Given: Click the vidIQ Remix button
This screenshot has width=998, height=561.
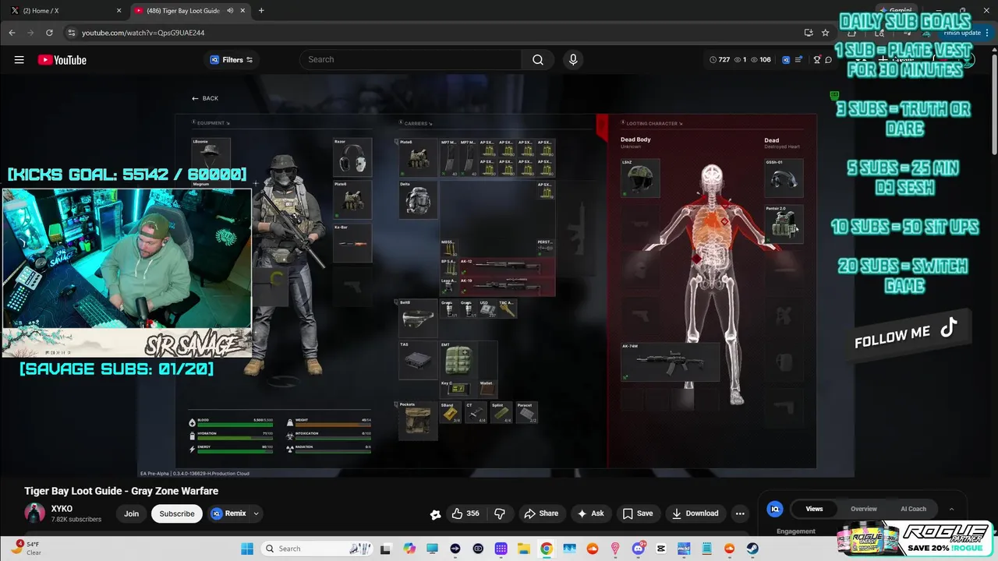Looking at the screenshot, I should coord(228,513).
